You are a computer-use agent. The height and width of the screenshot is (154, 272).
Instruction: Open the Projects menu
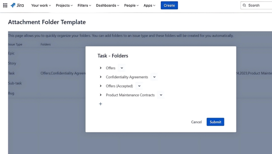tap(64, 5)
